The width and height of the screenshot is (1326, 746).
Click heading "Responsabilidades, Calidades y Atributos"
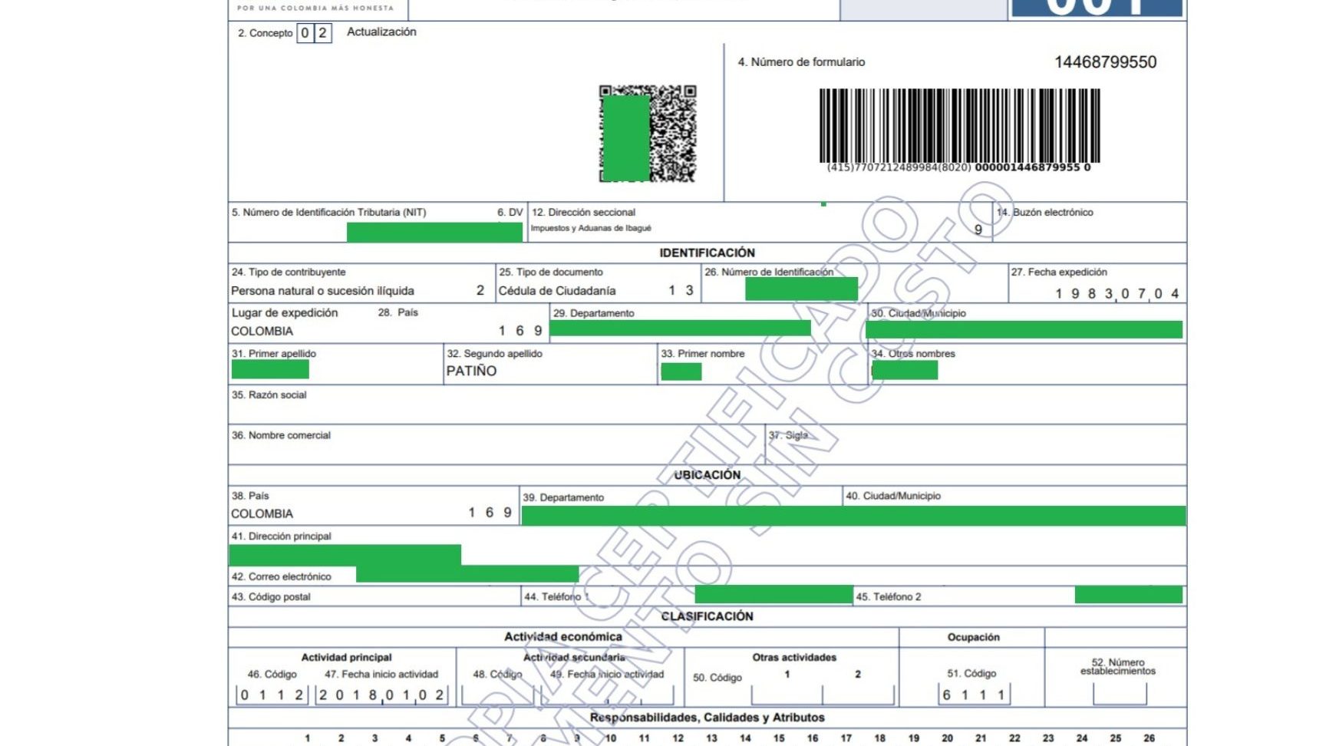click(x=707, y=718)
